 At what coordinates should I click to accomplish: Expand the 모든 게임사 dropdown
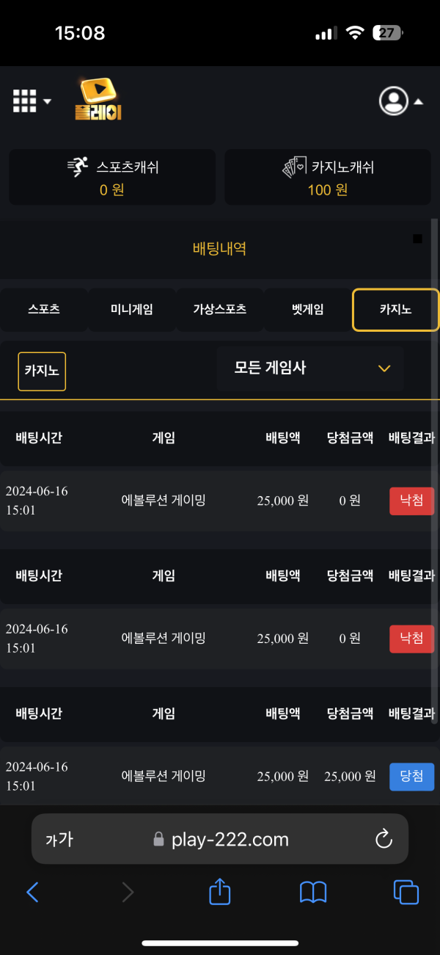click(310, 368)
